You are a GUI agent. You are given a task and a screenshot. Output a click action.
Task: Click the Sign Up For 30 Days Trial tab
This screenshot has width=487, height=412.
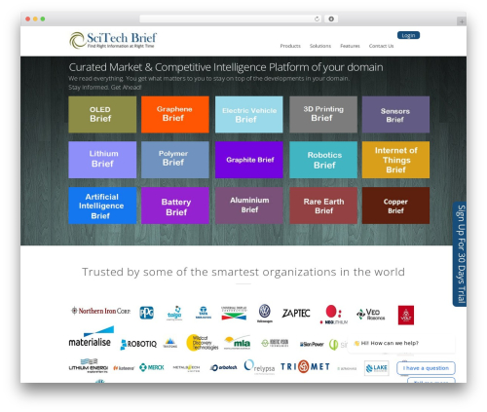point(460,254)
